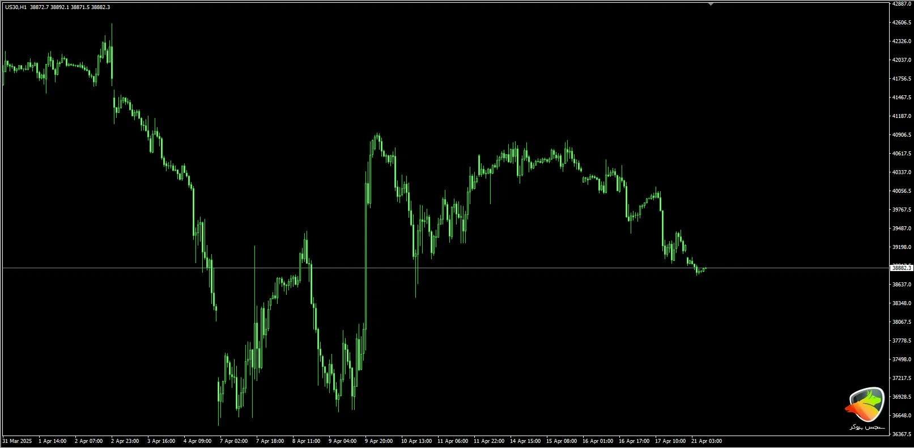Screen dimensions: 914x448
Task: Click the 39198.0 price scale label
Action: [x=902, y=247]
